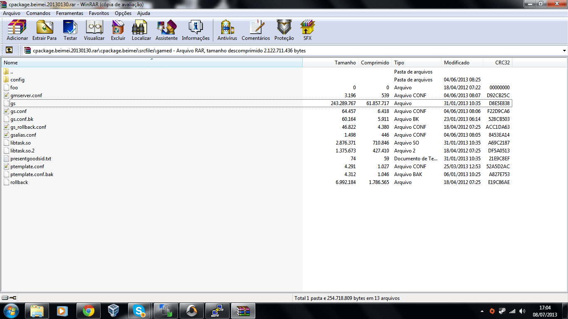Viewport: 568px width, 319px height.
Task: Select the gs.conf file
Action: click(x=19, y=111)
